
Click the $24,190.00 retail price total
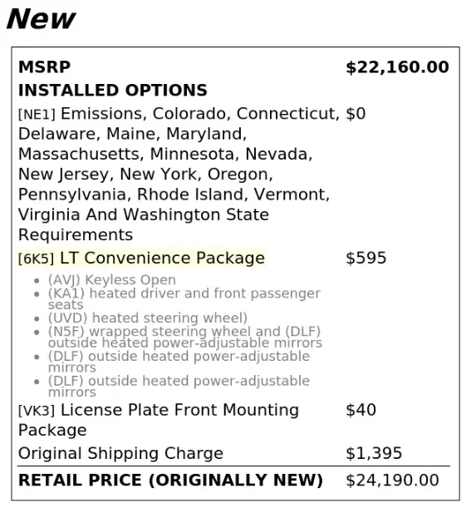tap(392, 480)
